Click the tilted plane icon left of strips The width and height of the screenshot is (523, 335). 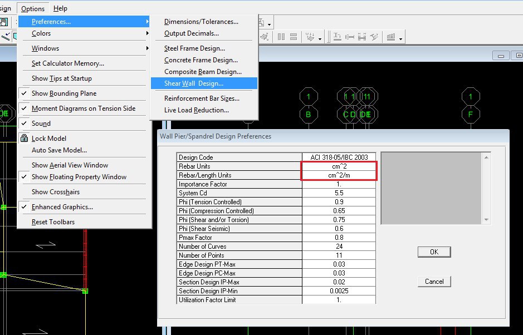[x=264, y=37]
